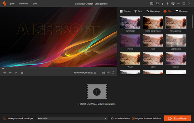194x123 pixels.
Task: Apply the Purple filter thumbnail
Action: [x=130, y=40]
